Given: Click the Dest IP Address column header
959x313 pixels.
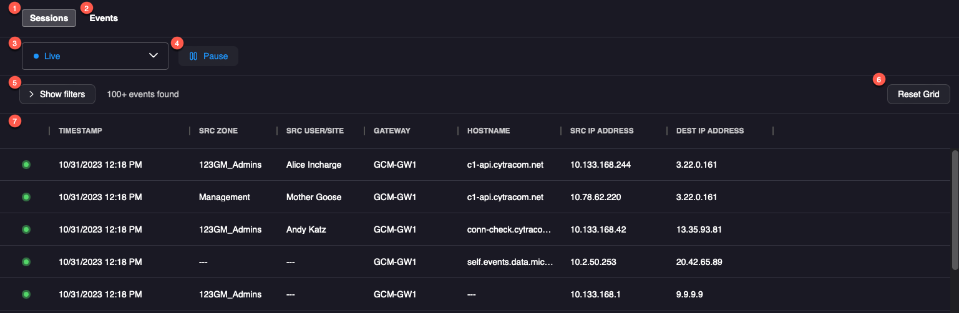Looking at the screenshot, I should tap(710, 131).
